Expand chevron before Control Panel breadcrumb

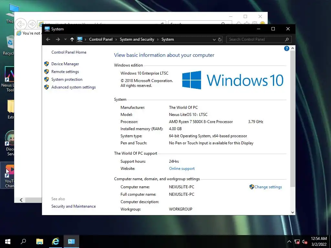[85, 39]
